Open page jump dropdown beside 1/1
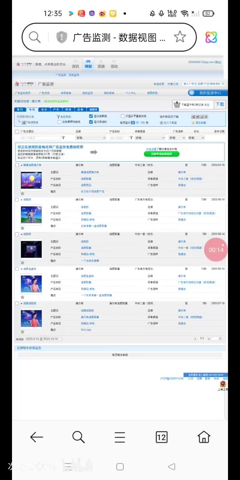 (x=215, y=339)
